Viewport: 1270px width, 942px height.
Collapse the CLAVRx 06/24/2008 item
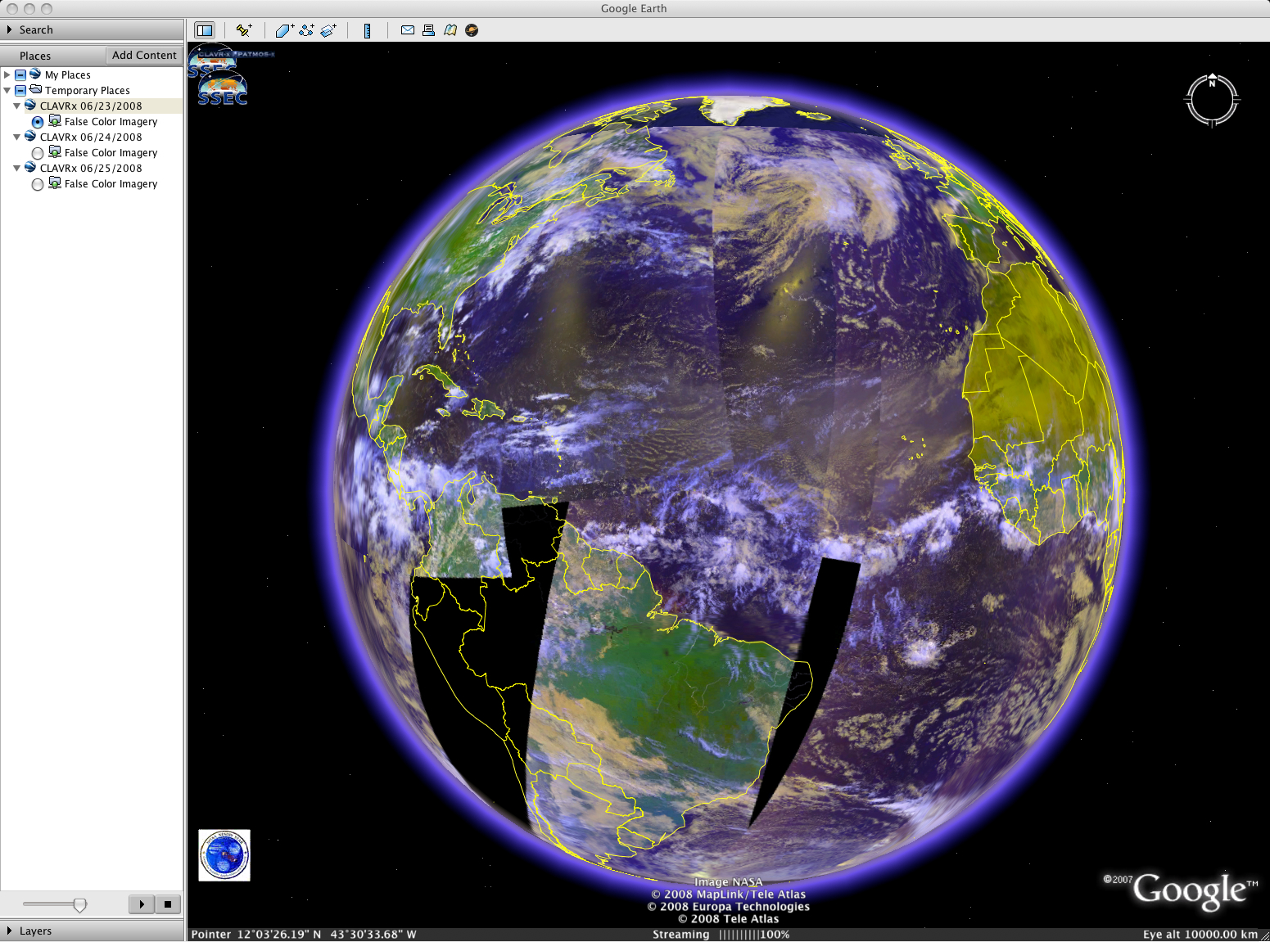16,137
